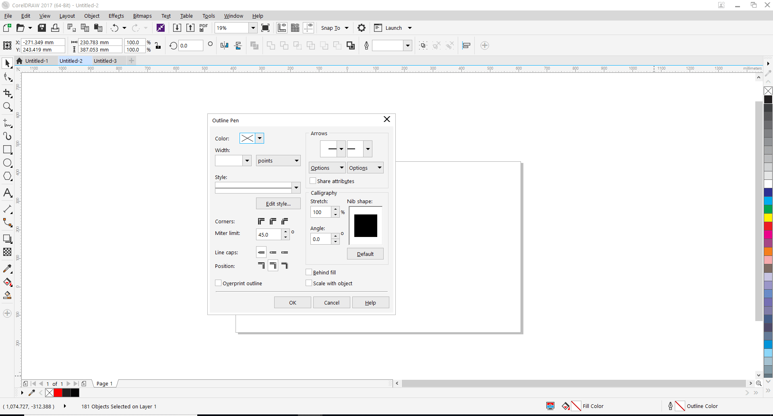Screen dimensions: 773x416
Task: Select the Interactive Fill tool
Action: coord(7,282)
